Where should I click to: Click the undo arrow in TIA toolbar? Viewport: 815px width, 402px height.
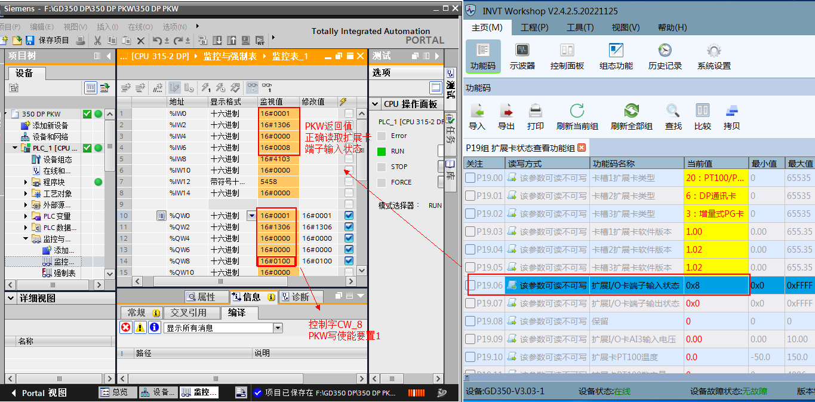pos(156,40)
